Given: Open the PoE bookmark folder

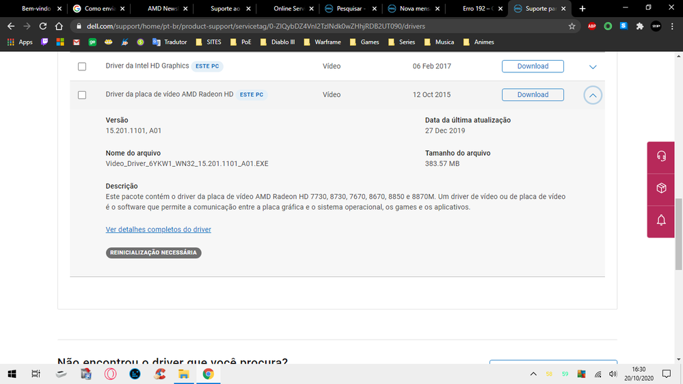Looking at the screenshot, I should 241,42.
